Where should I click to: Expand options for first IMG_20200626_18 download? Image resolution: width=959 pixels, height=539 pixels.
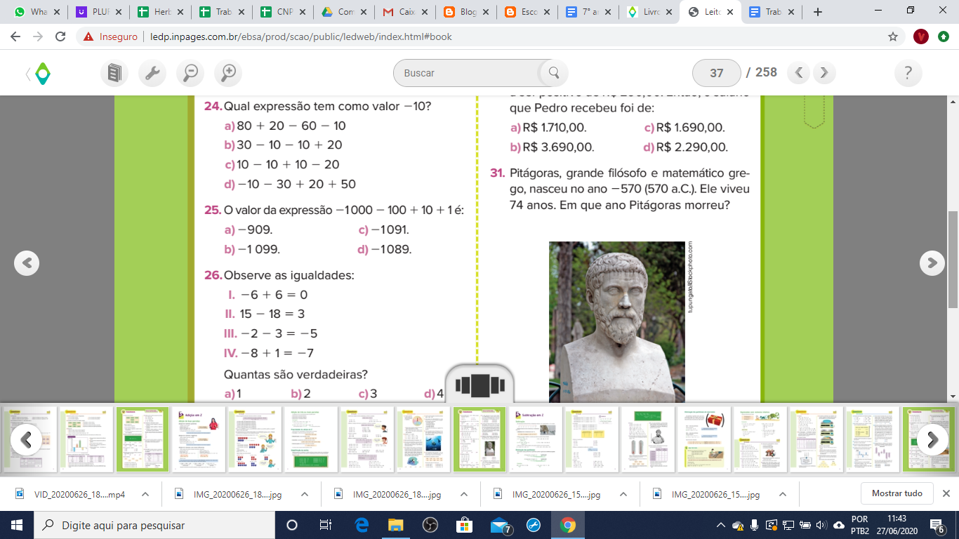pos(305,494)
